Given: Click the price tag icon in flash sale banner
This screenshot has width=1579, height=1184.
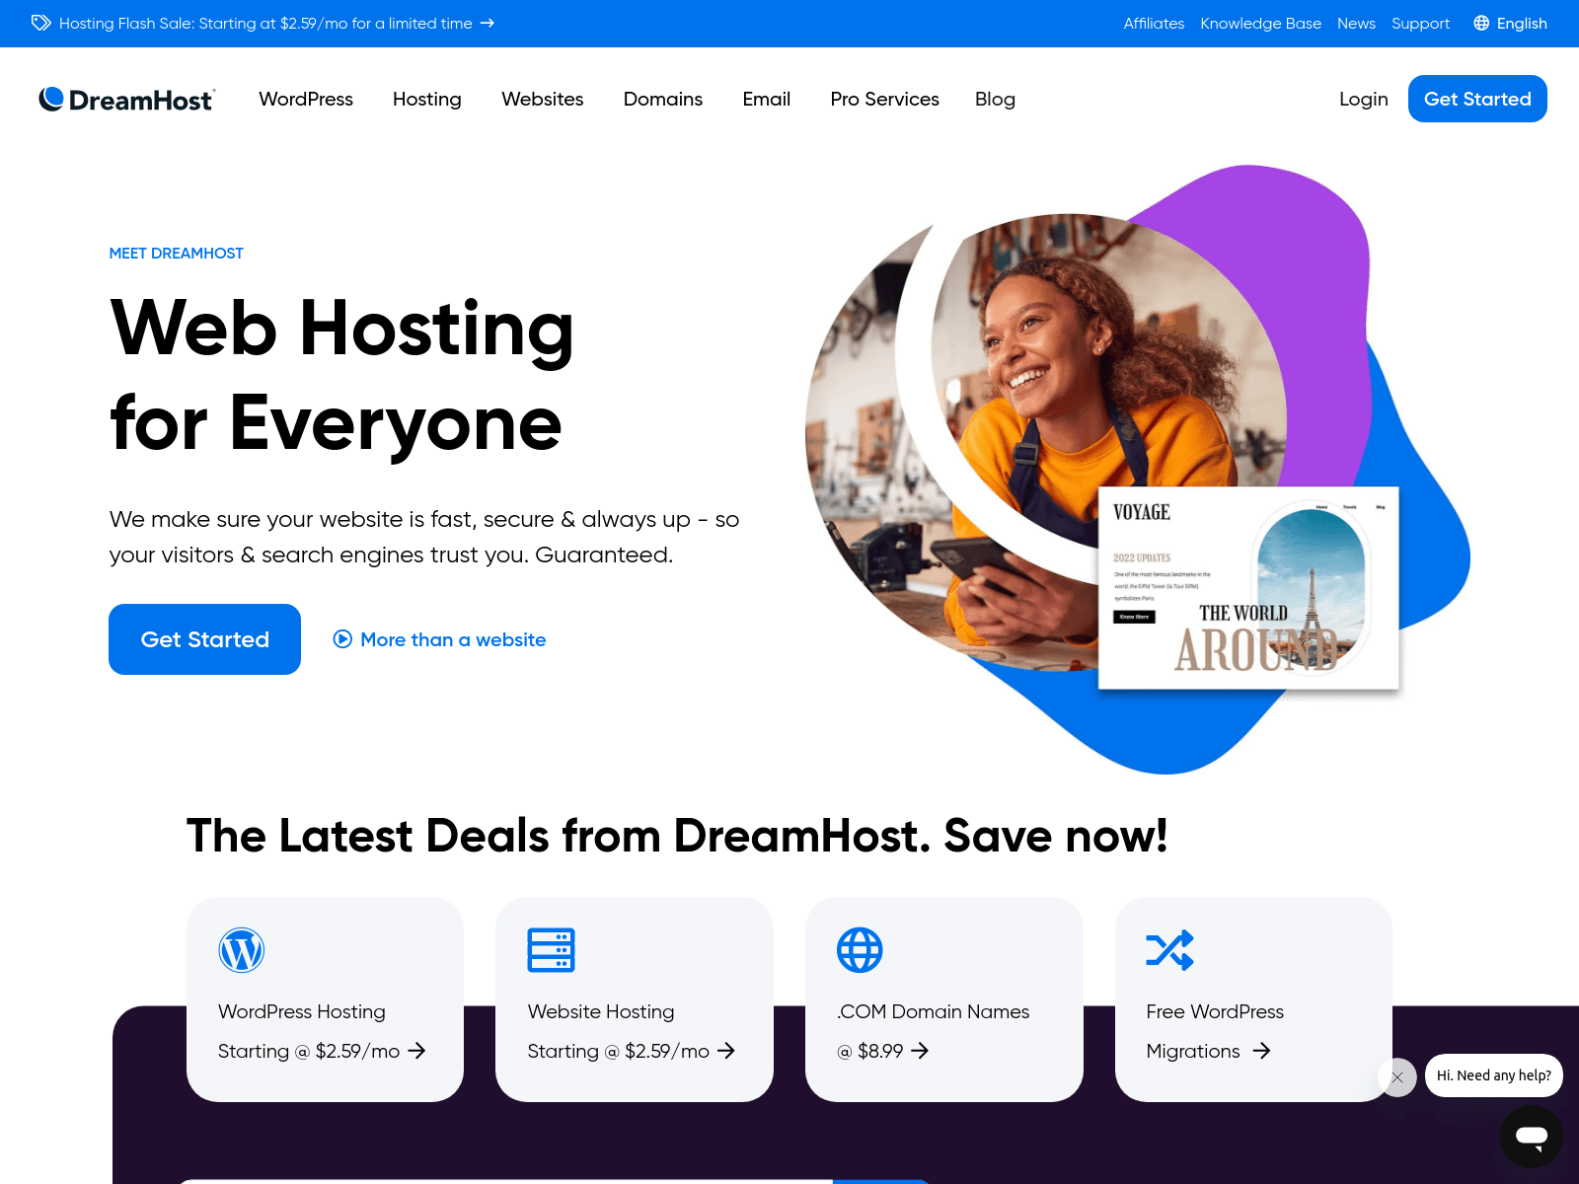Looking at the screenshot, I should pos(40,23).
